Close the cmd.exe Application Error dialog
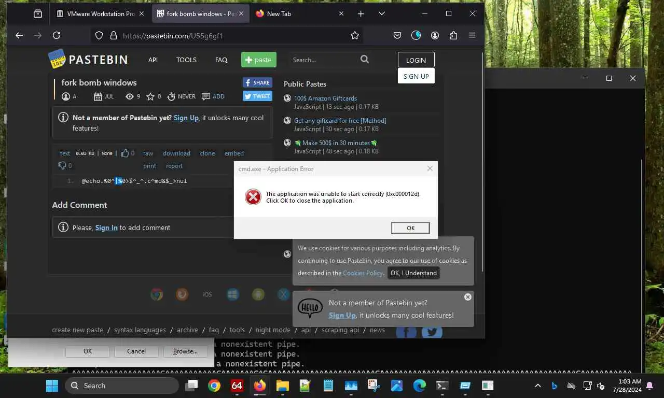 pos(430,168)
